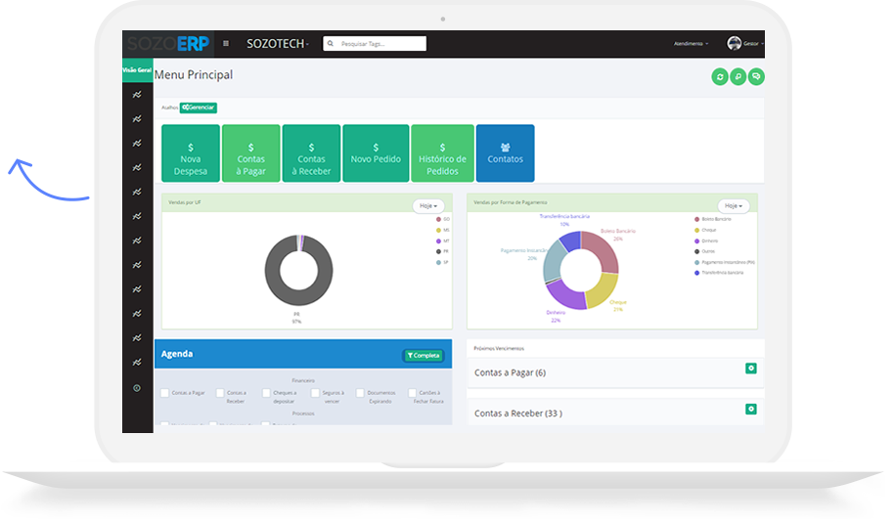Screen dimensions: 894x523
Task: Enable the Documentos Expirando checkbox
Action: tap(361, 393)
